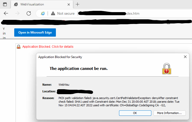Reload the current page

pos(29,13)
